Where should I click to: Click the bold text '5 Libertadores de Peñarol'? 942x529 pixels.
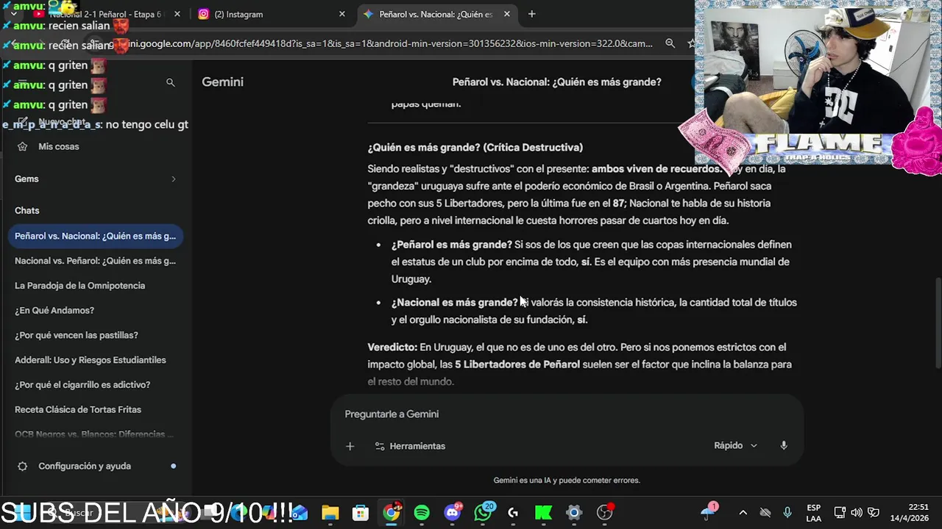pyautogui.click(x=517, y=364)
